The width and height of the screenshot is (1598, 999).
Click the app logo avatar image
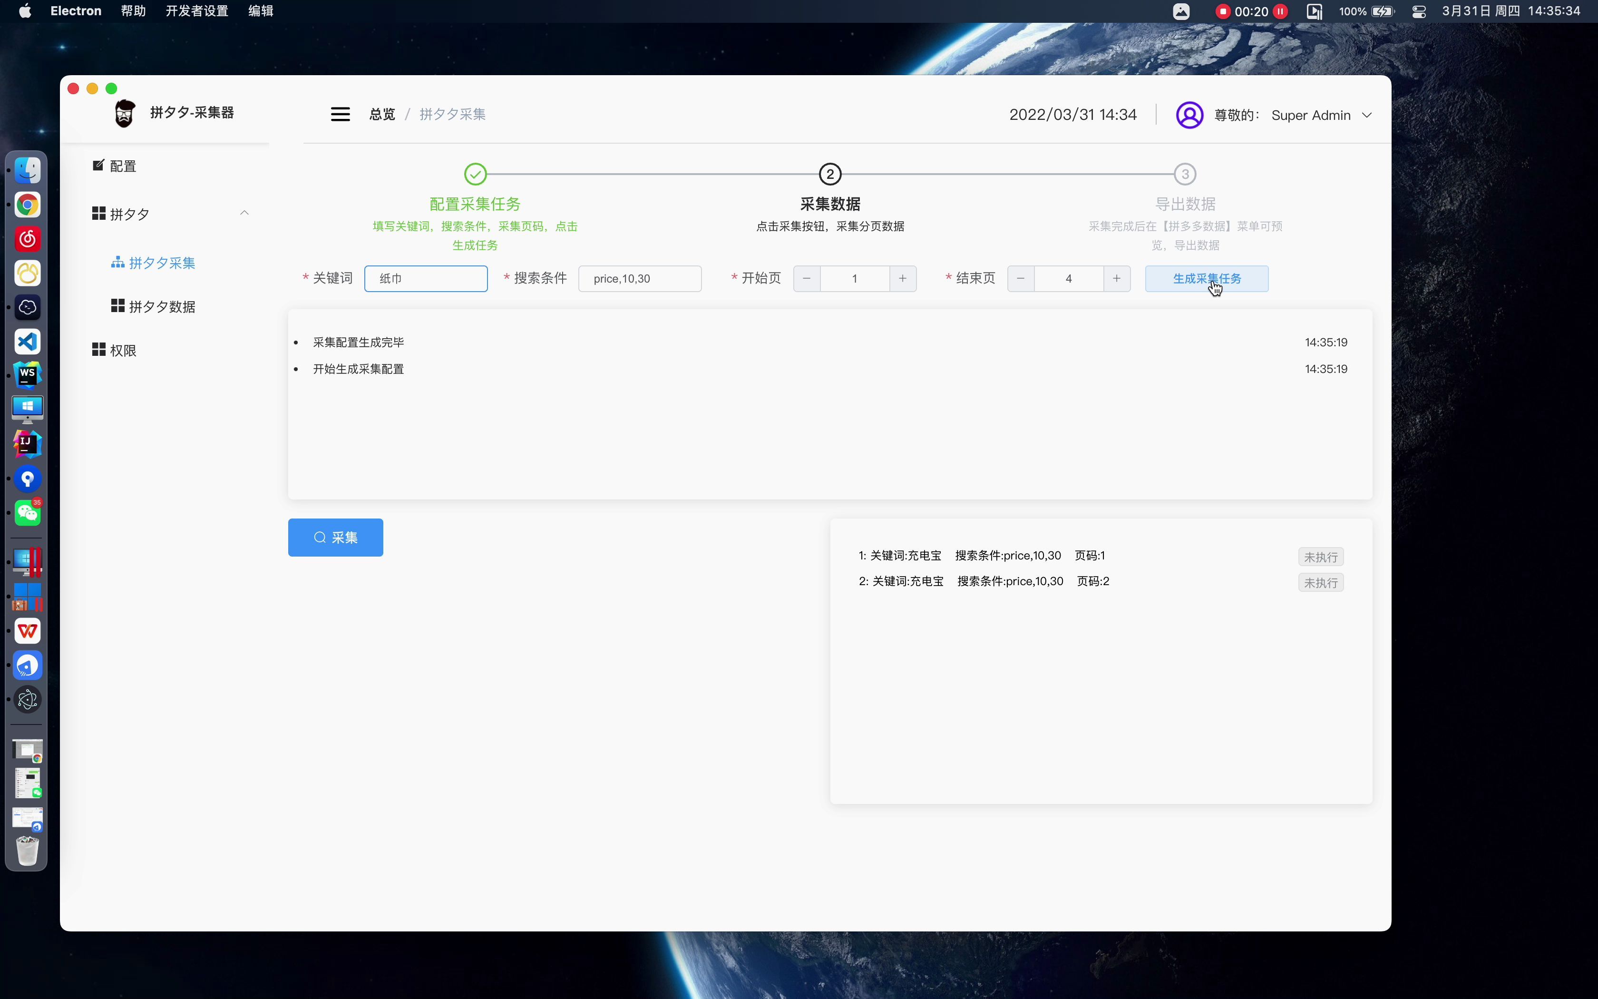click(x=124, y=113)
